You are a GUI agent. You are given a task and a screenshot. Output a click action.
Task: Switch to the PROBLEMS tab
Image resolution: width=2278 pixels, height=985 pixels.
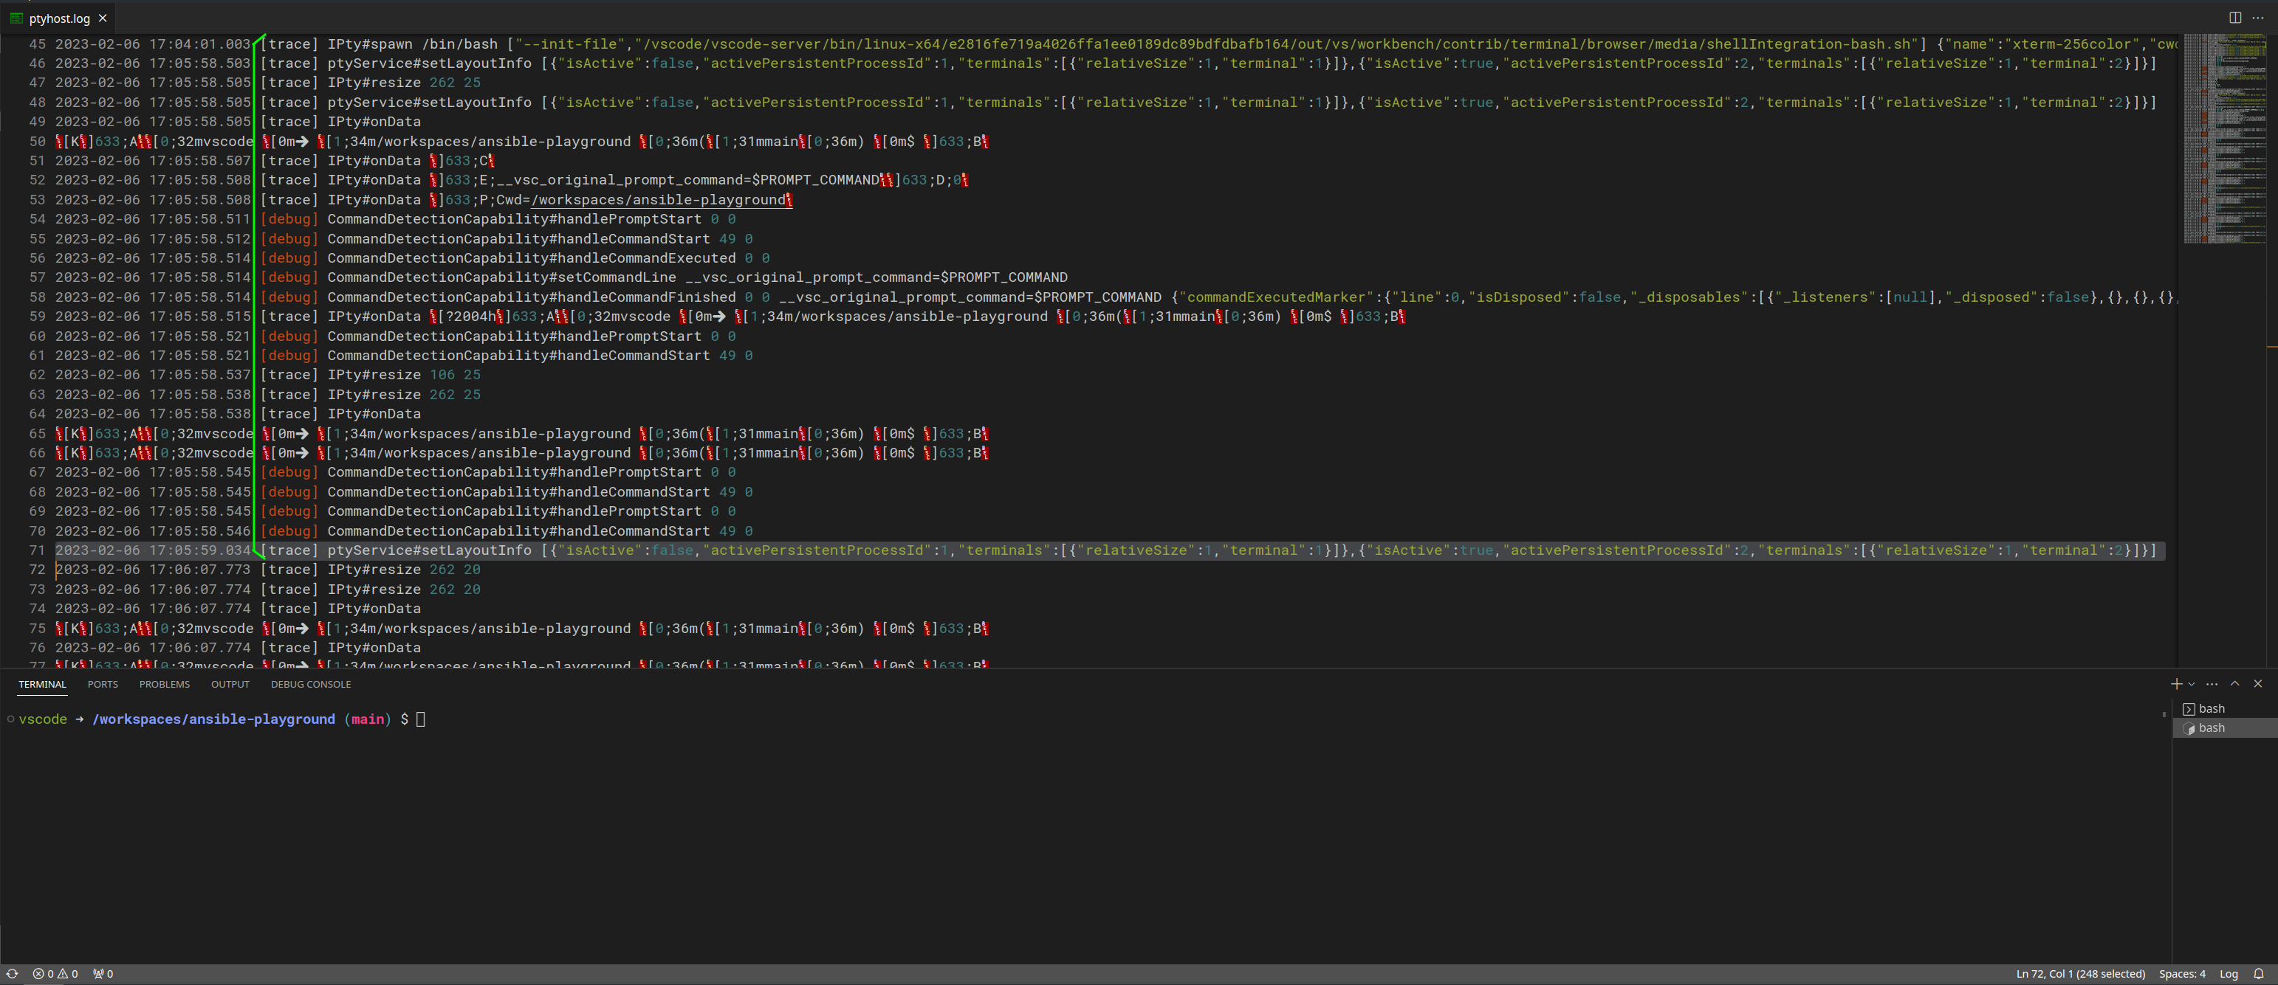coord(164,684)
